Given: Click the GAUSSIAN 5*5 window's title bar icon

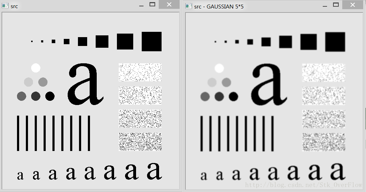Looking at the screenshot, I should (x=188, y=6).
